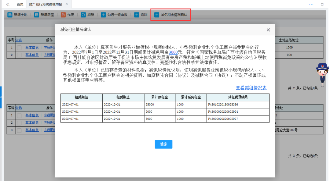Click the 3000 rent reduction amount link
Viewport: 330px width, 181px height.
click(x=173, y=52)
